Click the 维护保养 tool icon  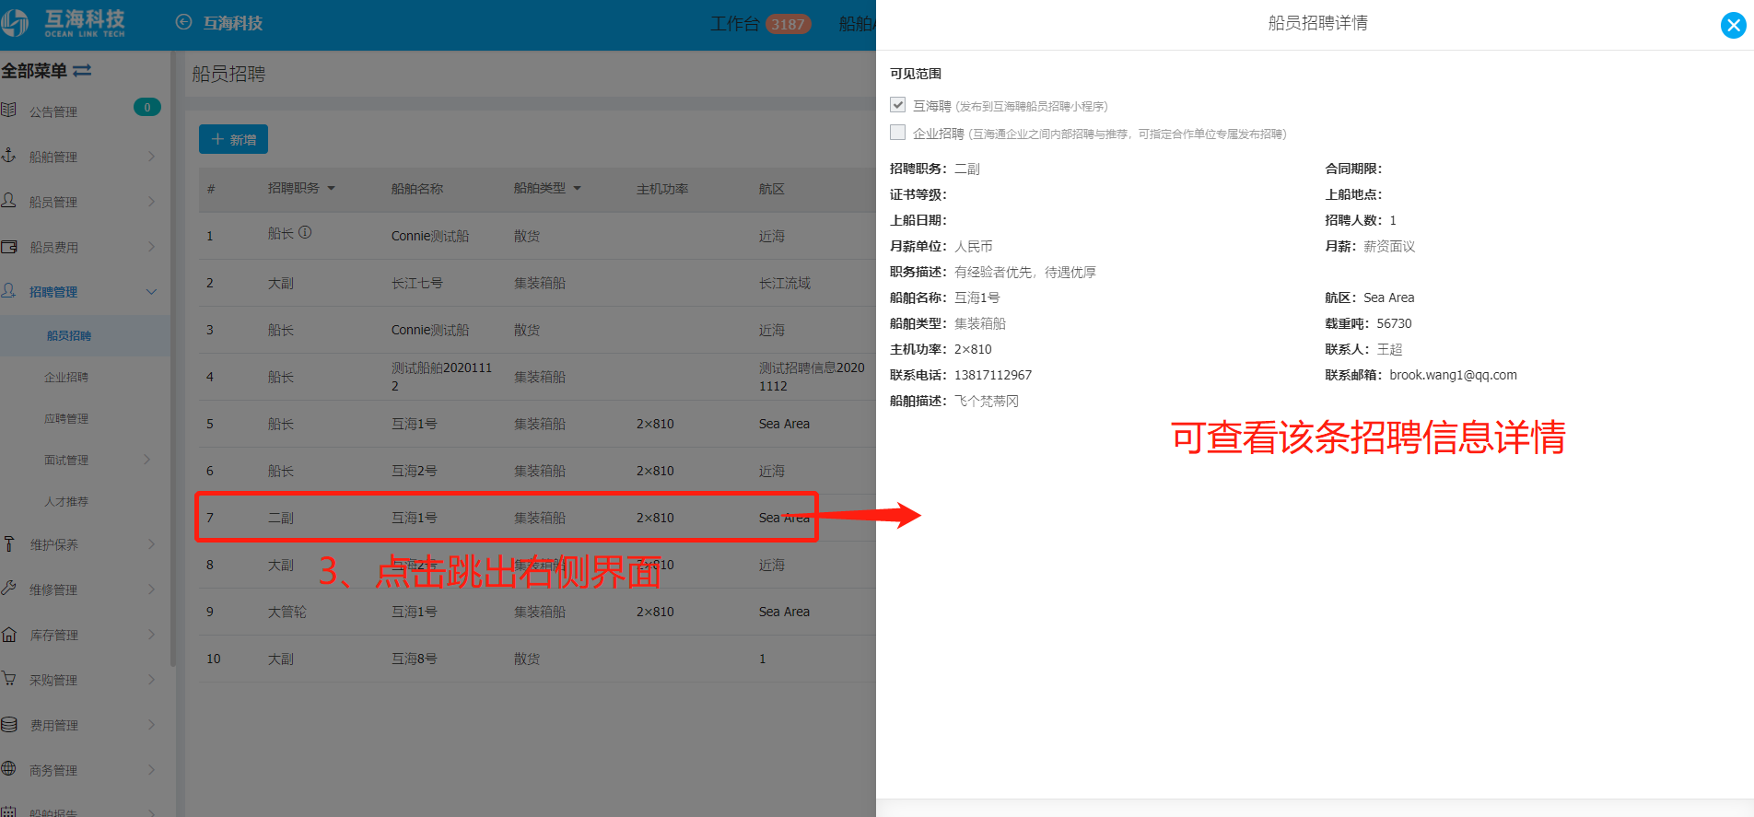click(x=9, y=543)
